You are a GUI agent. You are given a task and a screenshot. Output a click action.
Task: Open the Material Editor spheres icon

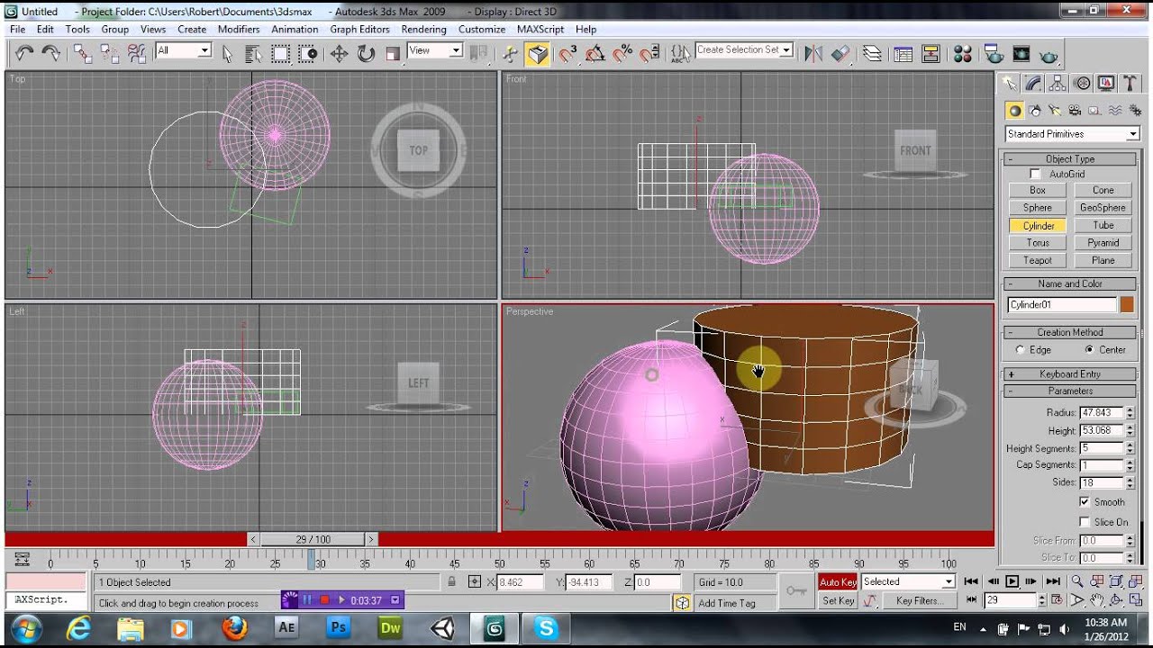tap(962, 53)
